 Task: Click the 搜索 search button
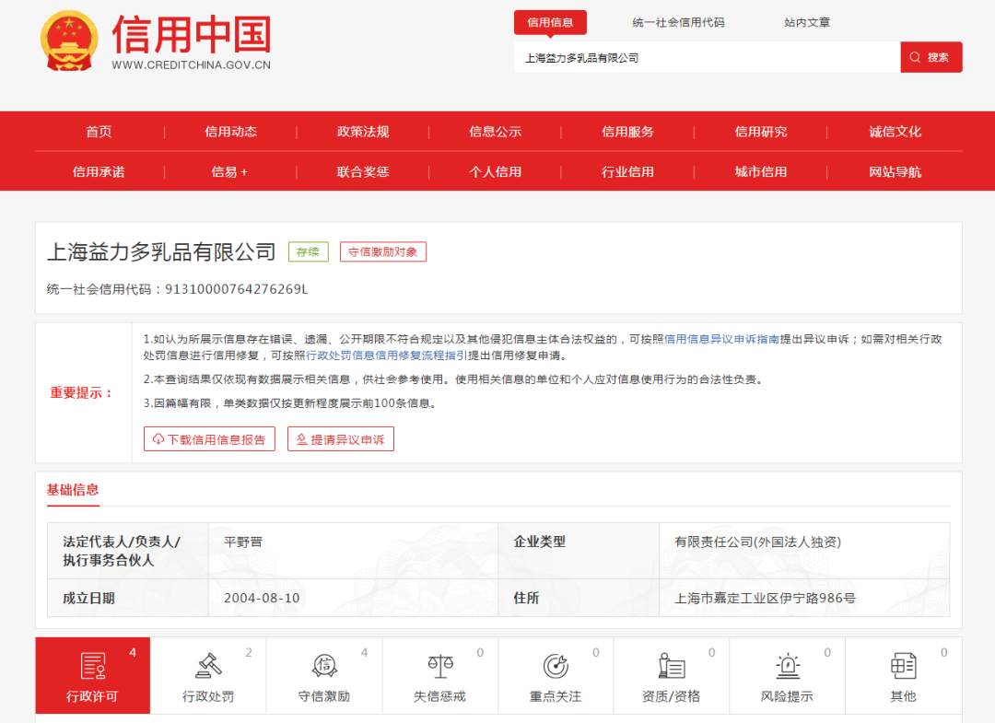(931, 57)
